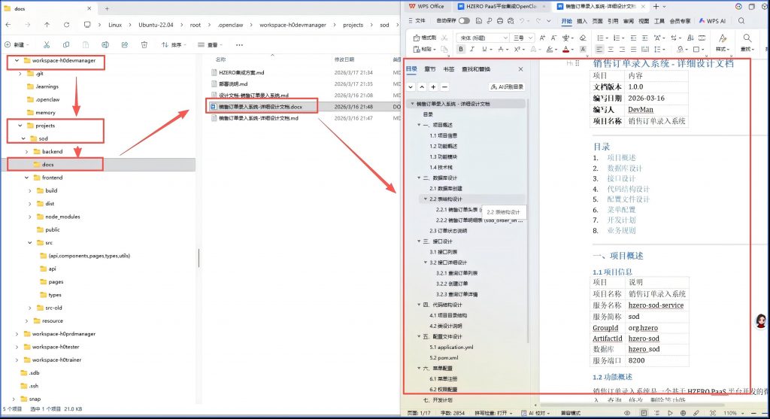
Task: Click the cut (scissors) icon in Explorer
Action: pos(47,45)
